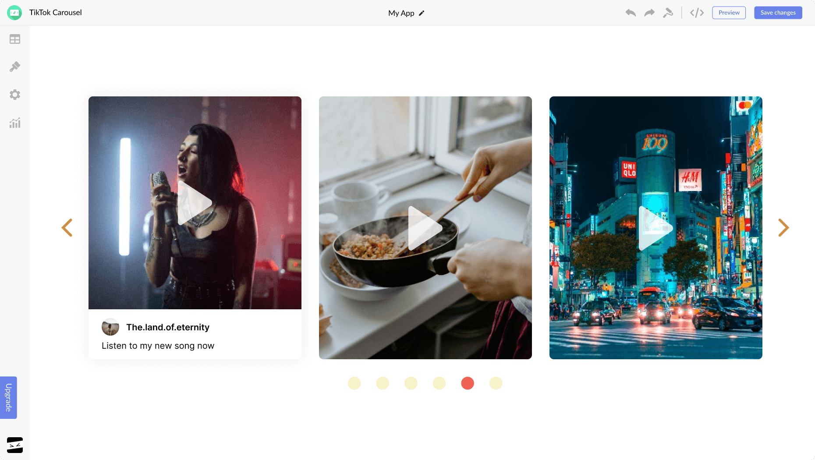Advance the carousel with the right arrow
The image size is (815, 460).
click(784, 228)
